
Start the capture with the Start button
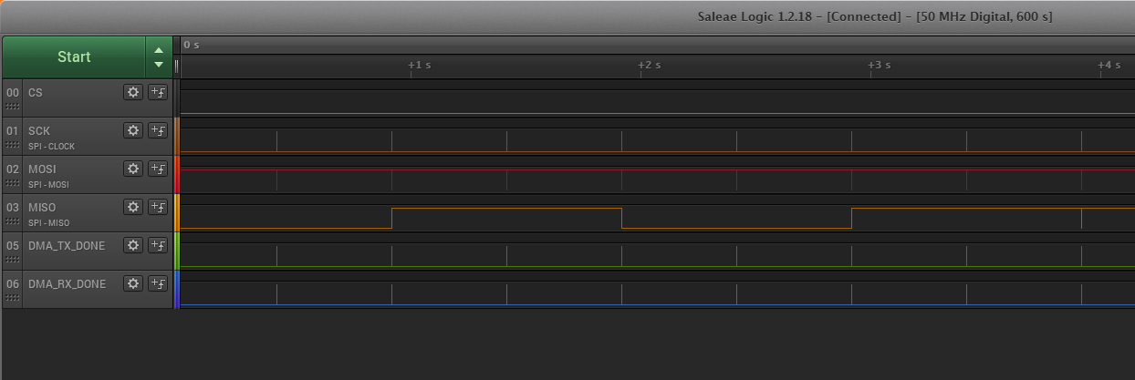(x=74, y=56)
